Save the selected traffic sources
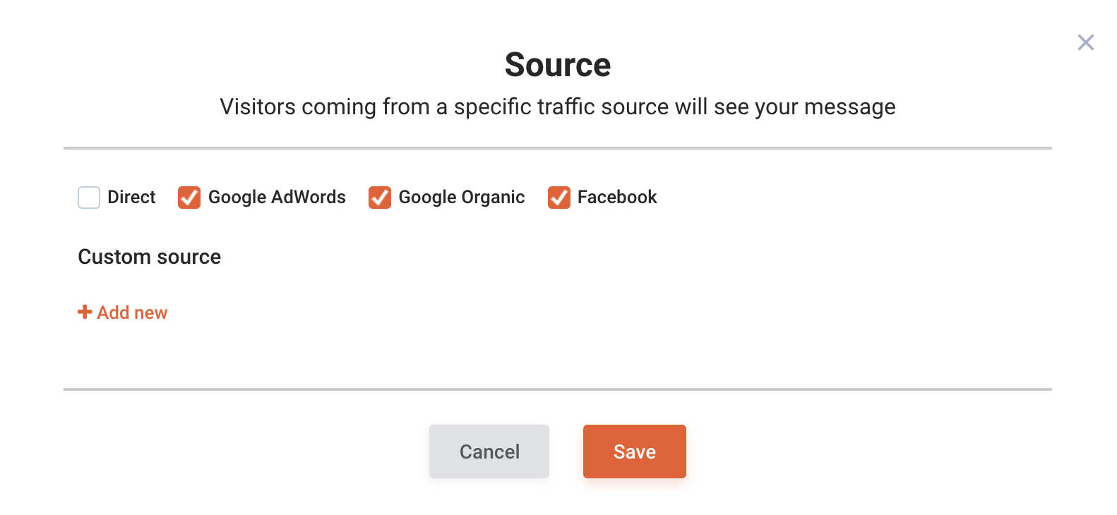Screen dimensions: 1117x515 point(635,452)
